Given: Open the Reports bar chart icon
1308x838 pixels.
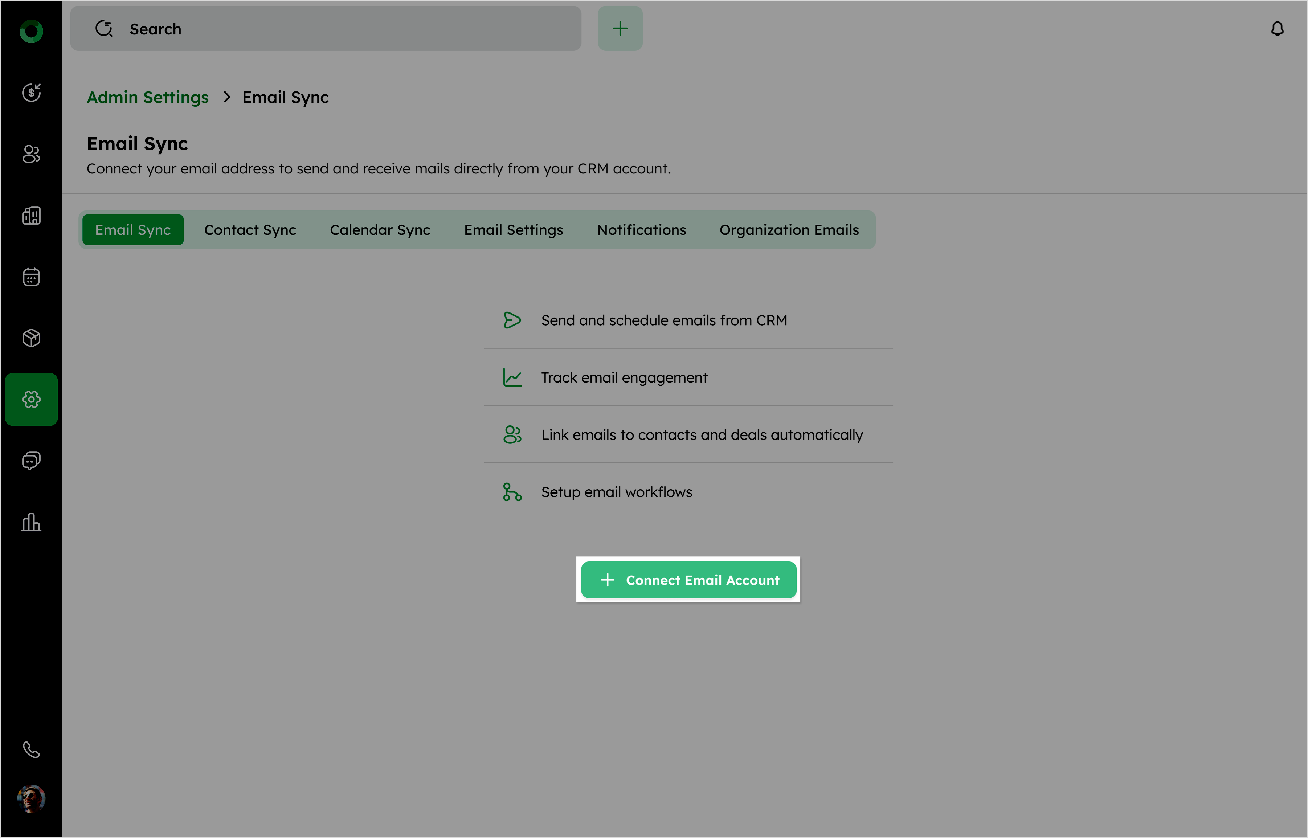Looking at the screenshot, I should pyautogui.click(x=31, y=522).
